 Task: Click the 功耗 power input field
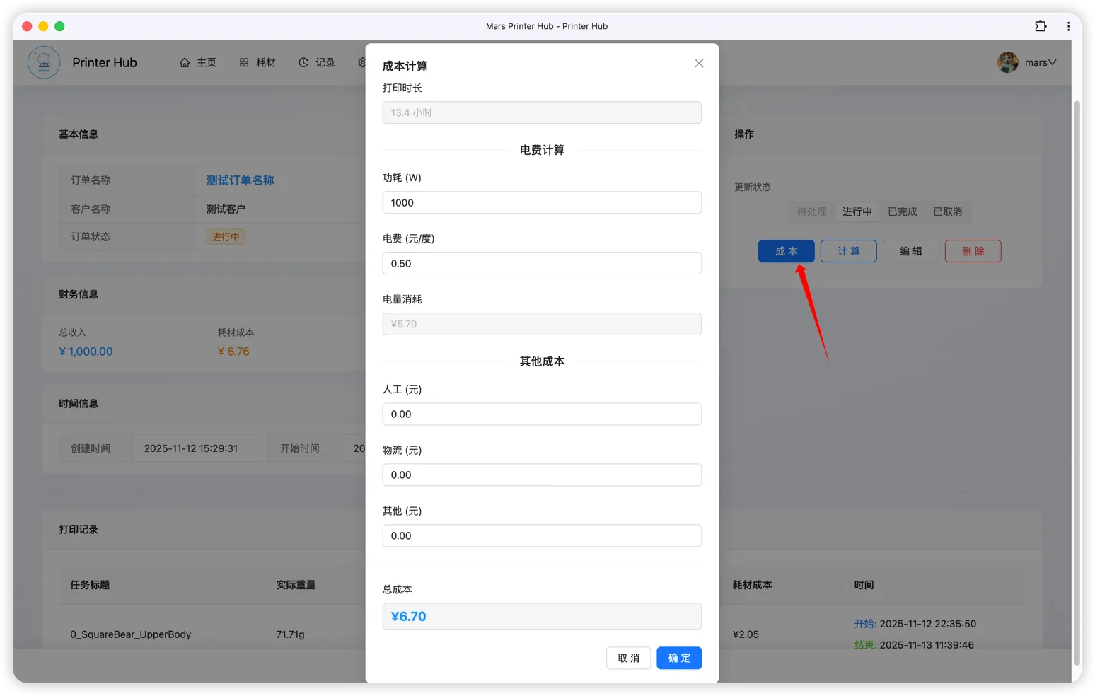(x=541, y=202)
